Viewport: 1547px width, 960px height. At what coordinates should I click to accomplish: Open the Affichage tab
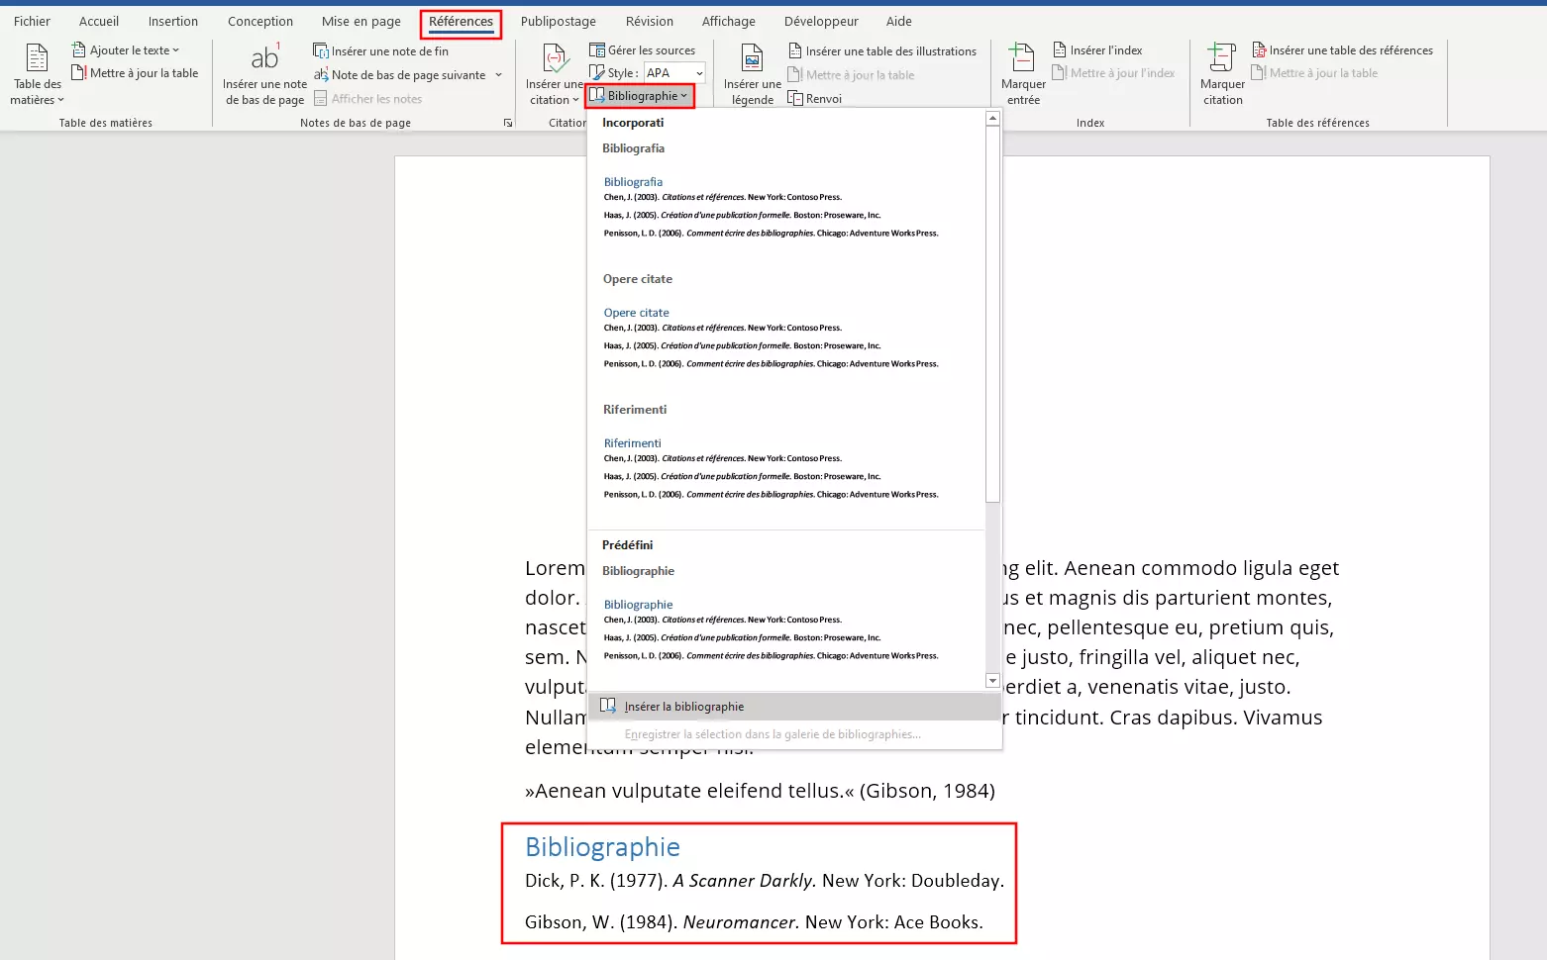[x=729, y=22]
